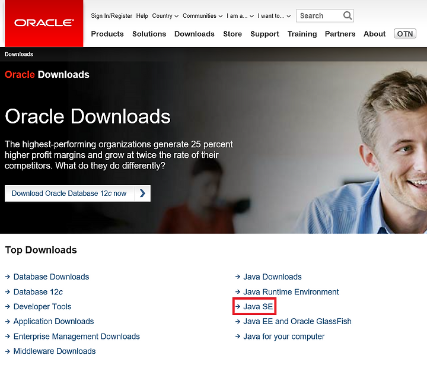Viewport: 427px width, 365px height.
Task: Open the Products menu
Action: [107, 34]
